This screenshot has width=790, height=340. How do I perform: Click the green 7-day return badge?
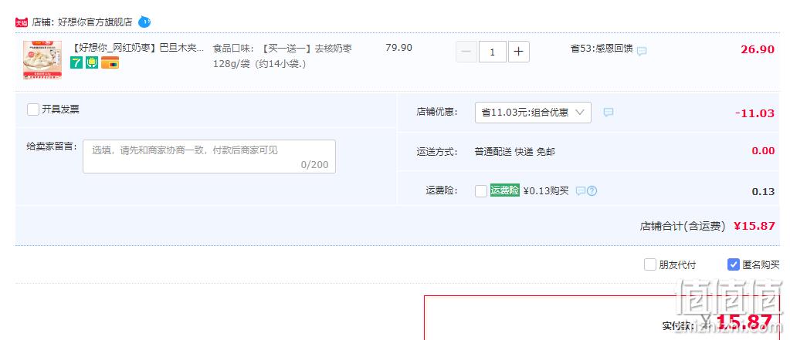click(x=76, y=62)
